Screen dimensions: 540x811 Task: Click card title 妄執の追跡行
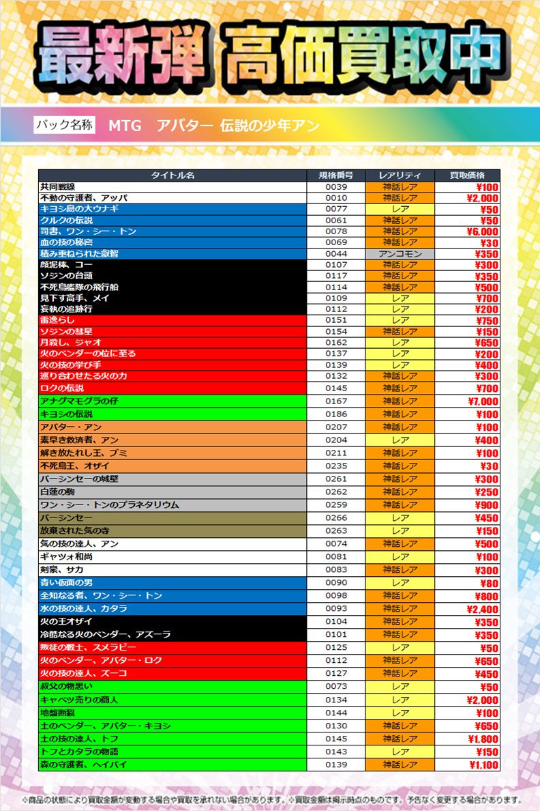(x=67, y=309)
